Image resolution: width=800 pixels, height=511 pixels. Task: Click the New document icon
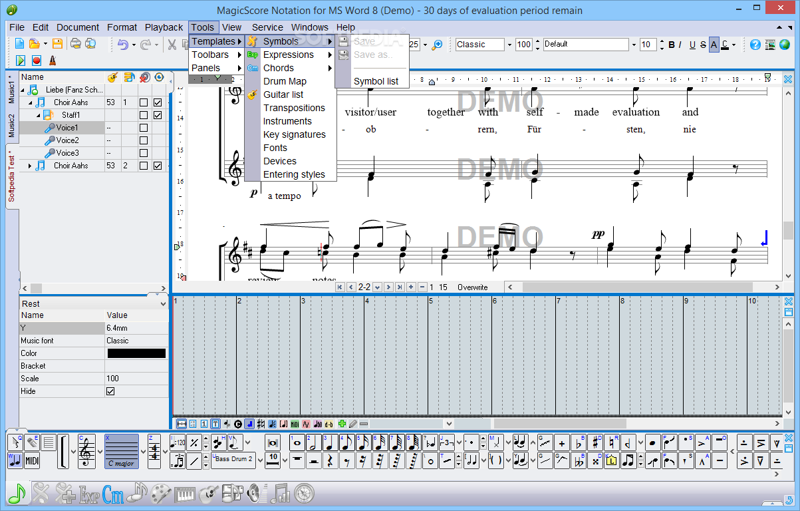click(x=19, y=43)
